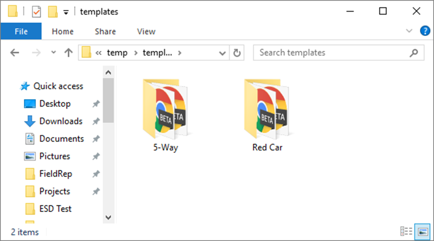Click the Properties icon in title bar
The image size is (434, 241).
click(36, 12)
